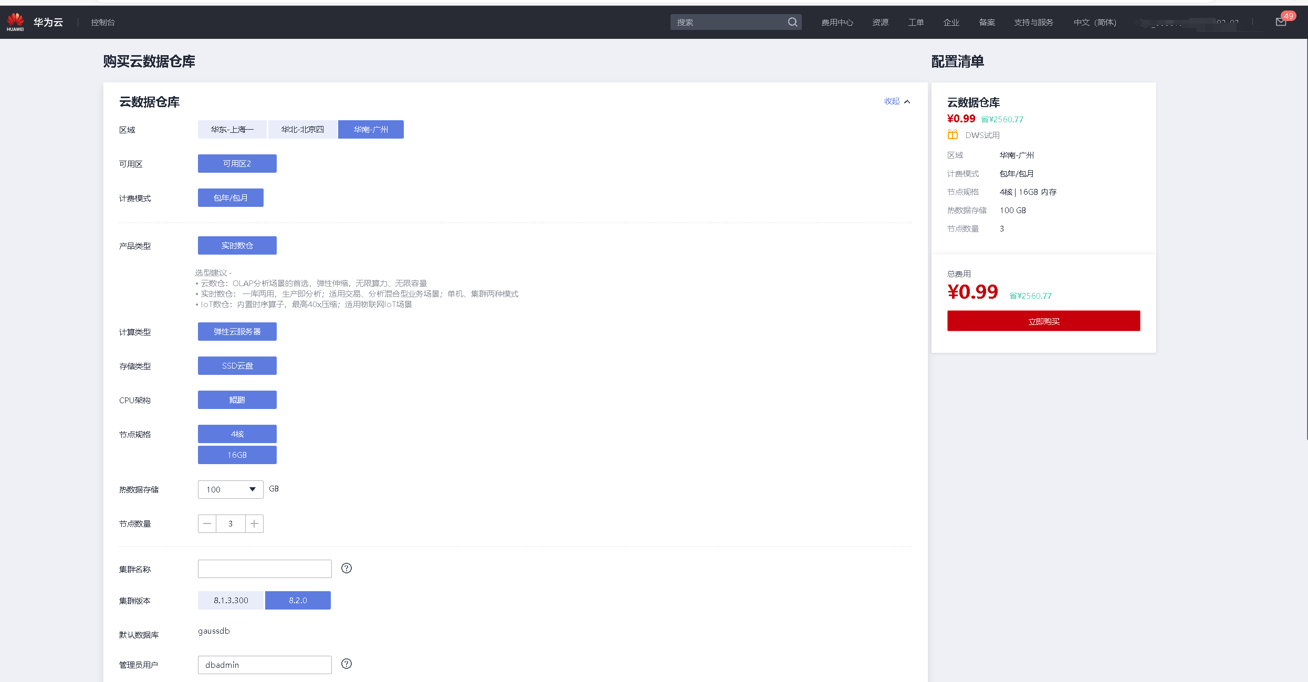This screenshot has width=1308, height=682.
Task: Click the cluster name input field
Action: [x=265, y=569]
